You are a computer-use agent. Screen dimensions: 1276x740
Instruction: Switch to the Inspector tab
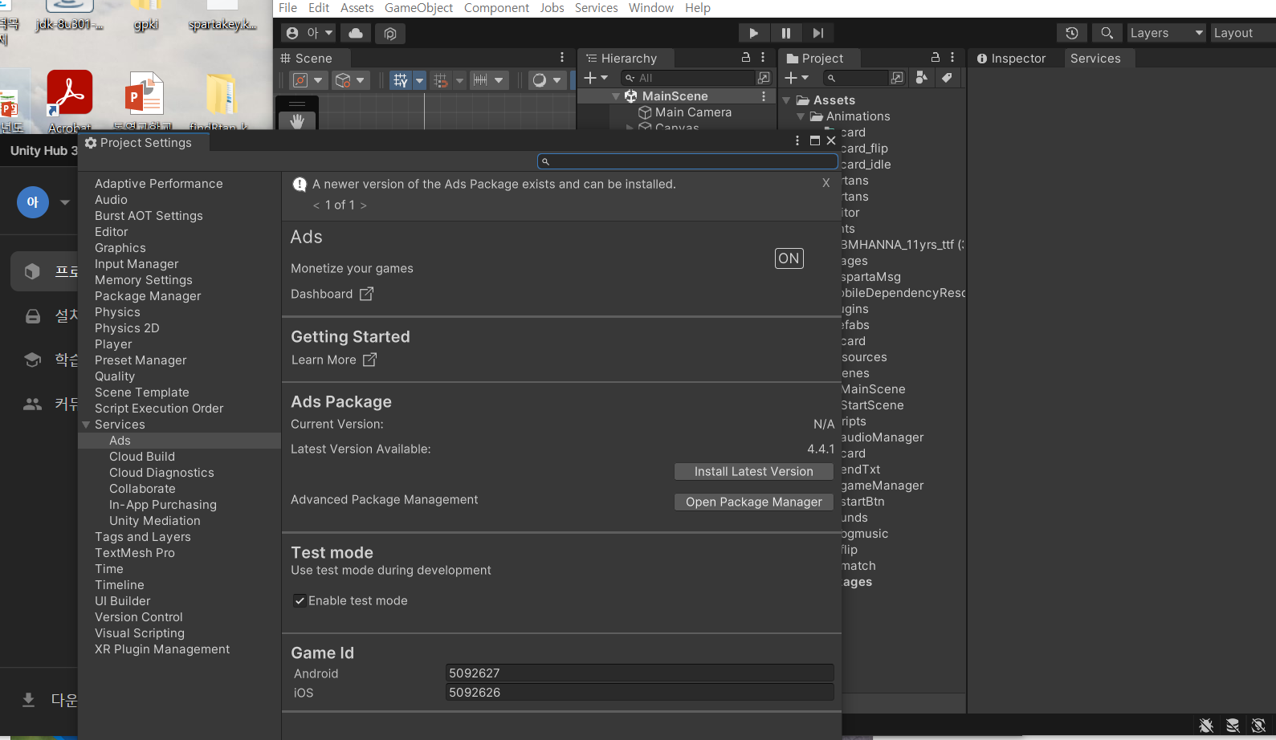[x=1011, y=58]
